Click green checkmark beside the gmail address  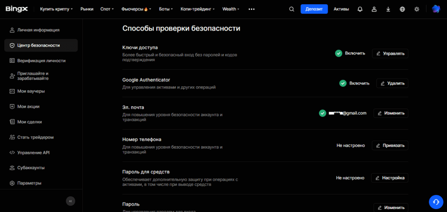coord(323,113)
